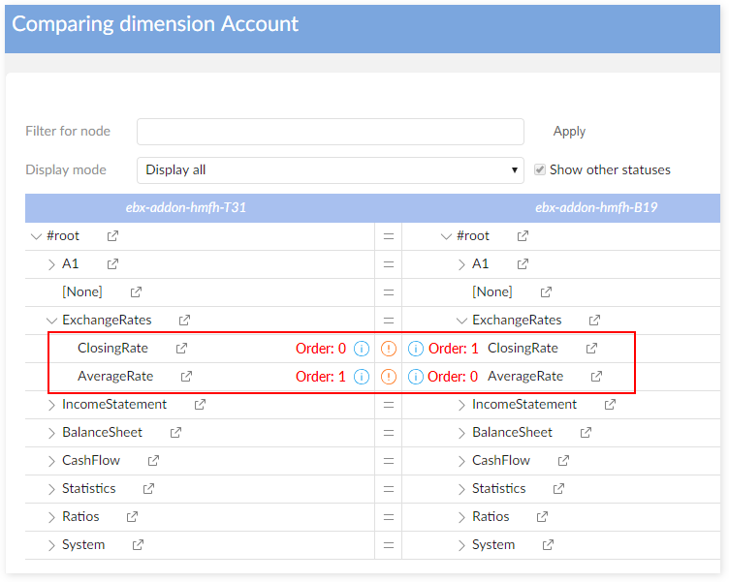Click blue info icon beside left Order: 0
Image resolution: width=729 pixels, height=582 pixels.
pos(362,349)
